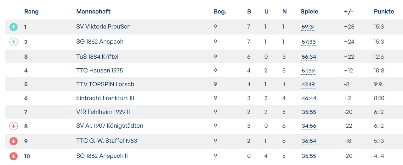Open SG 1862 Anspach II team page

[102, 156]
